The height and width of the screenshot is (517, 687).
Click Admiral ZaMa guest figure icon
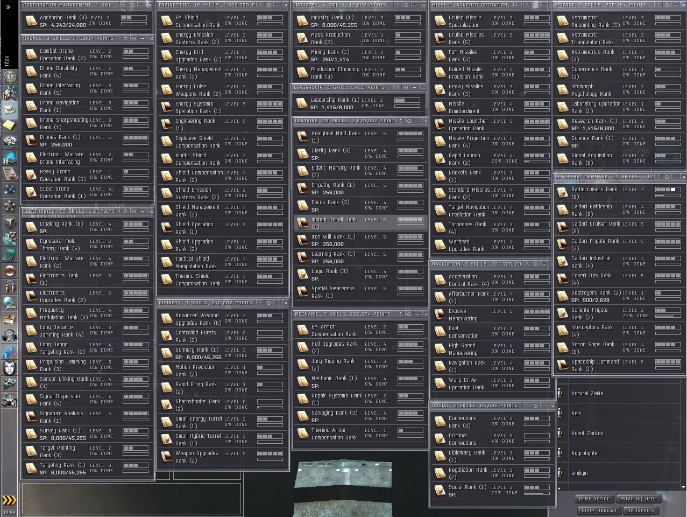pos(561,393)
